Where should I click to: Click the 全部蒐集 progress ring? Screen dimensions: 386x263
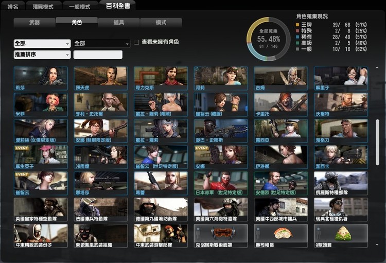269,39
